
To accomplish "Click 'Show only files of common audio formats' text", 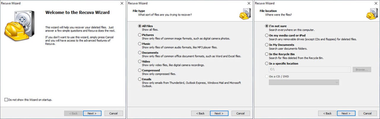I will pyautogui.click(x=180, y=48).
